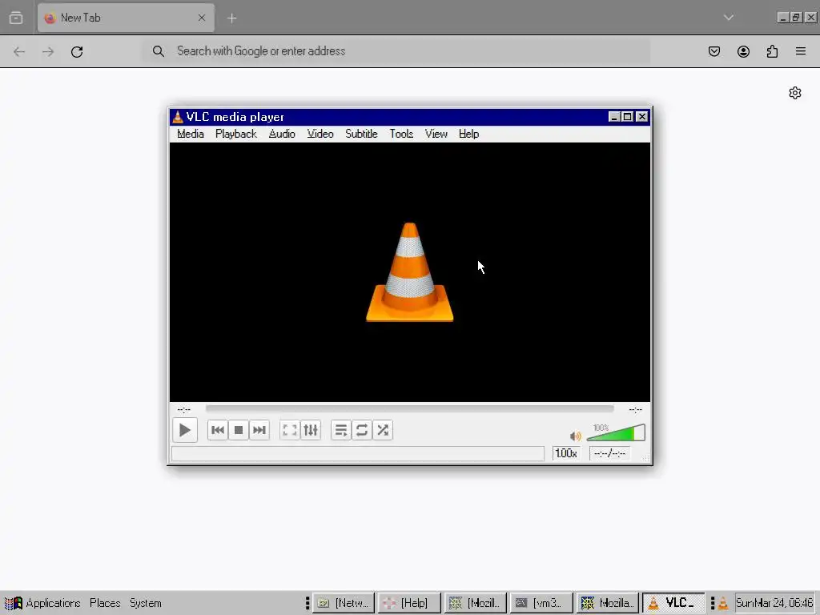This screenshot has width=820, height=615.
Task: Click the 1.00x playback speed label
Action: click(566, 453)
